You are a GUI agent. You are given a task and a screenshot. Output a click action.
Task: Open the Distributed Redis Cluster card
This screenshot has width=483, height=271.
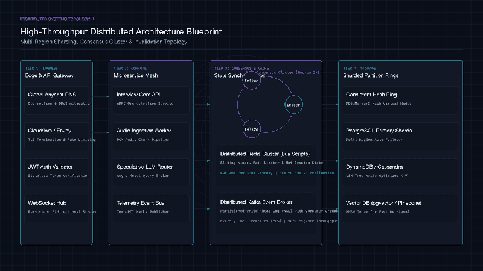click(x=266, y=166)
